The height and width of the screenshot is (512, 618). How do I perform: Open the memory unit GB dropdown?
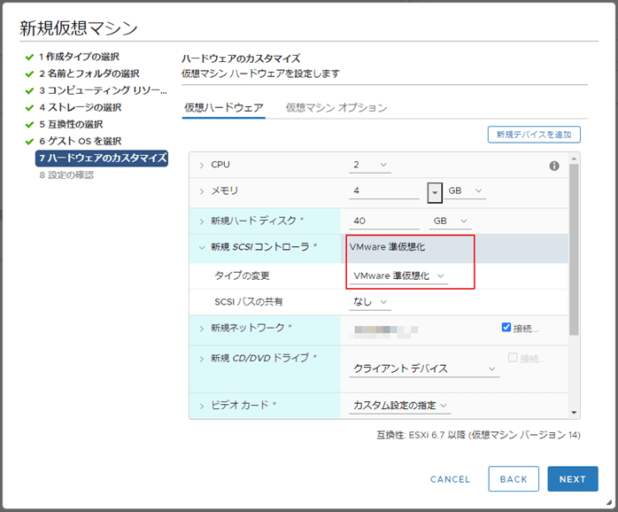tap(466, 191)
